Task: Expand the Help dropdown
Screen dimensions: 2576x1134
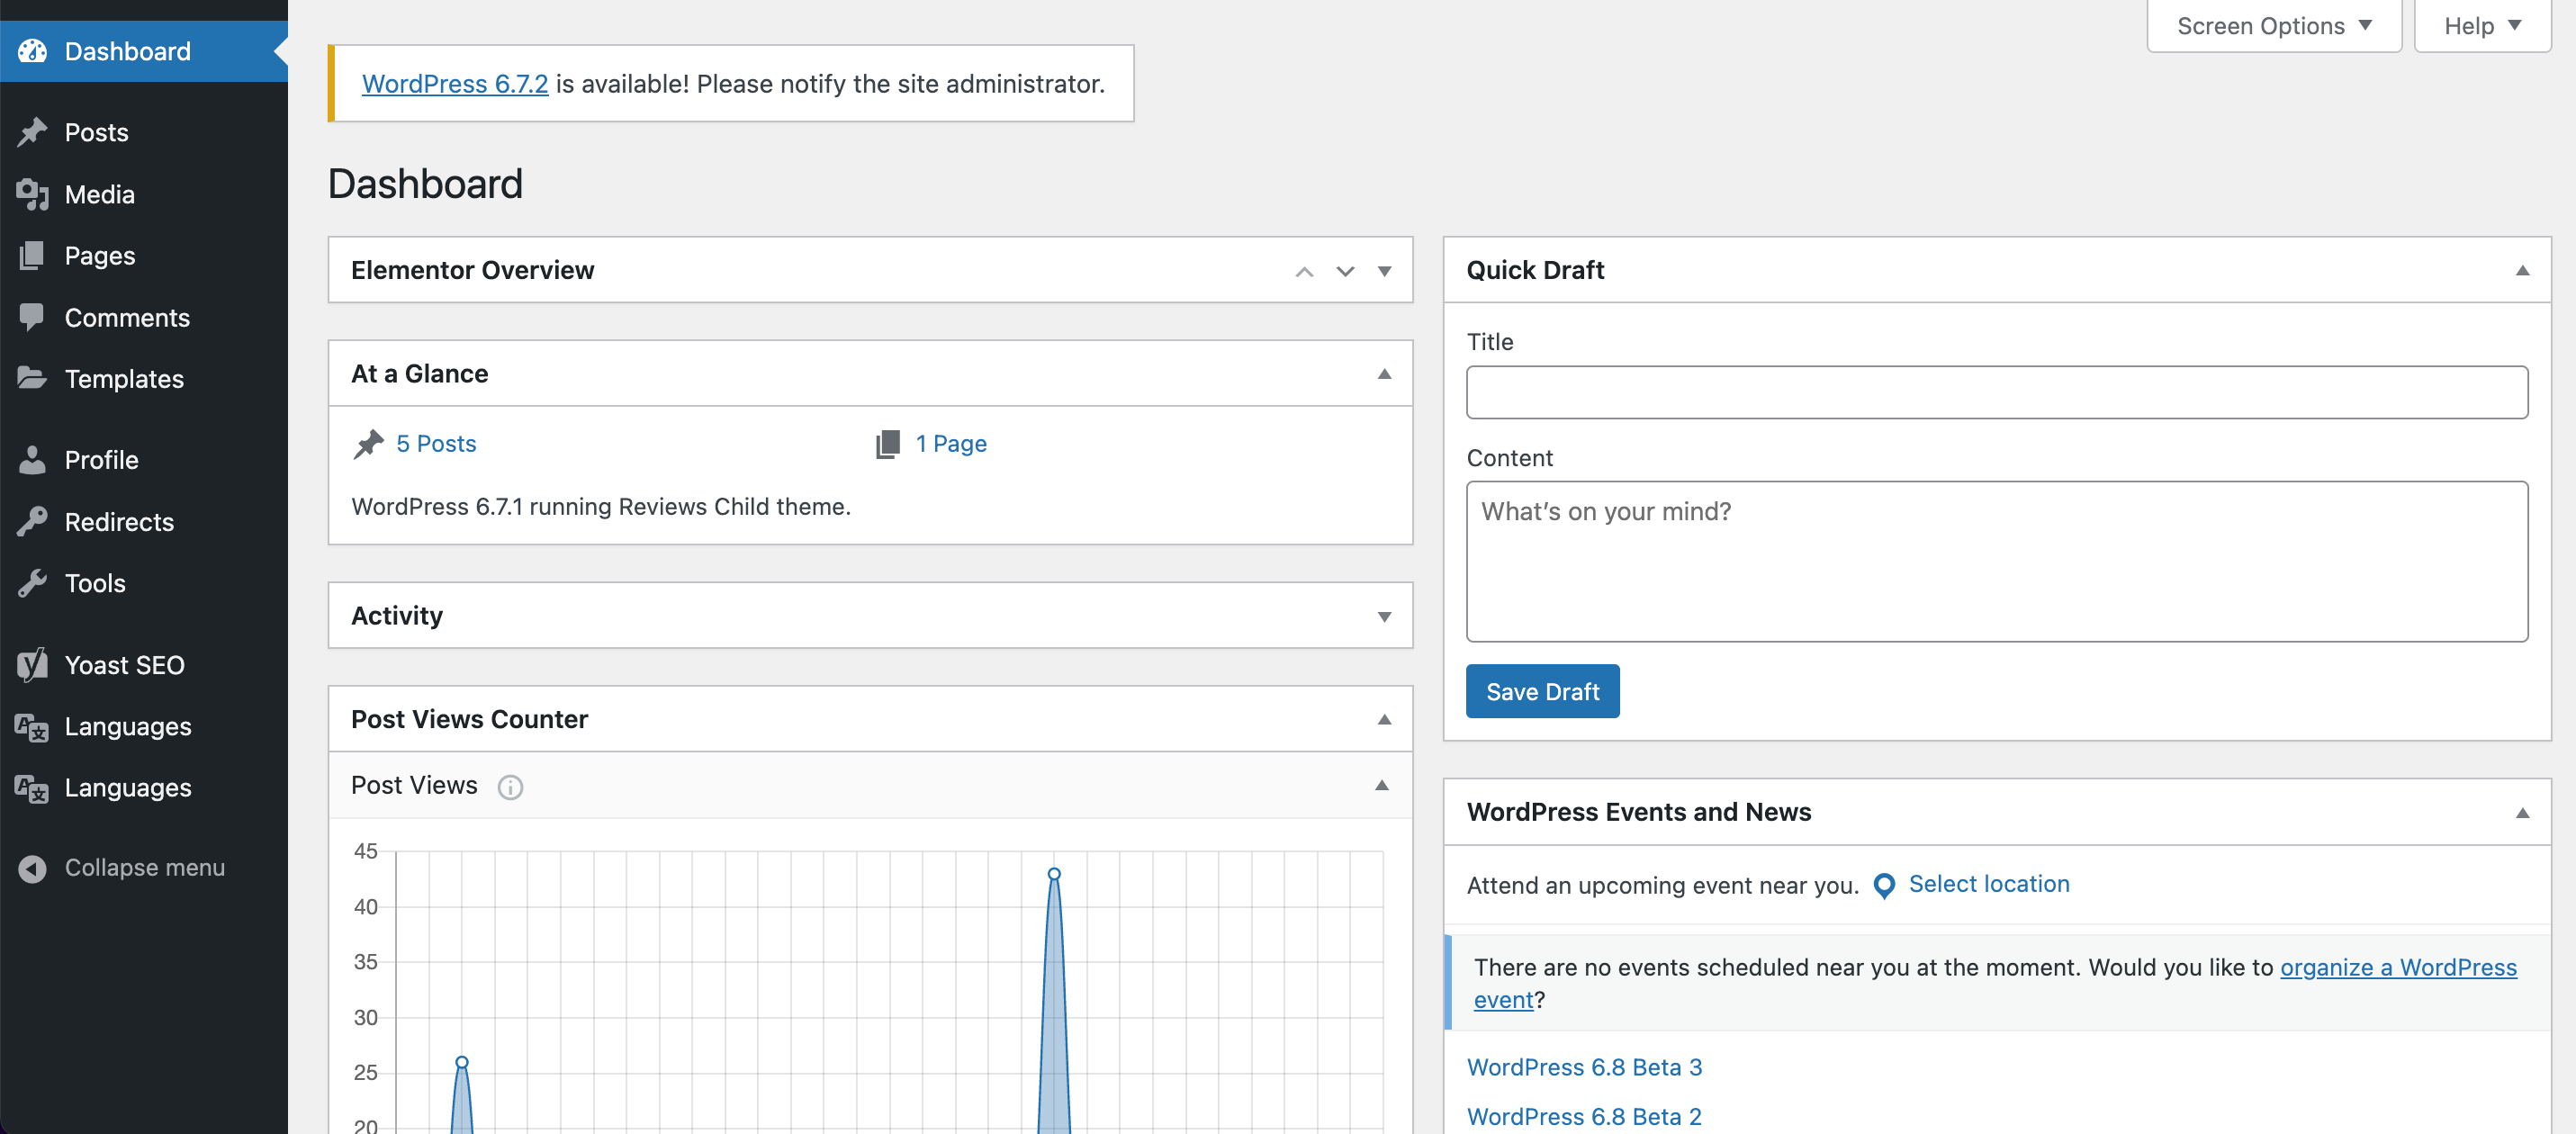Action: coord(2480,25)
